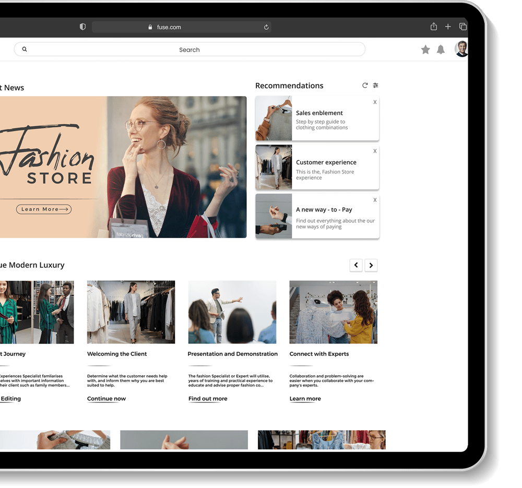The image size is (522, 488).
Task: Click the magnifier icon in search box
Action: (25, 49)
